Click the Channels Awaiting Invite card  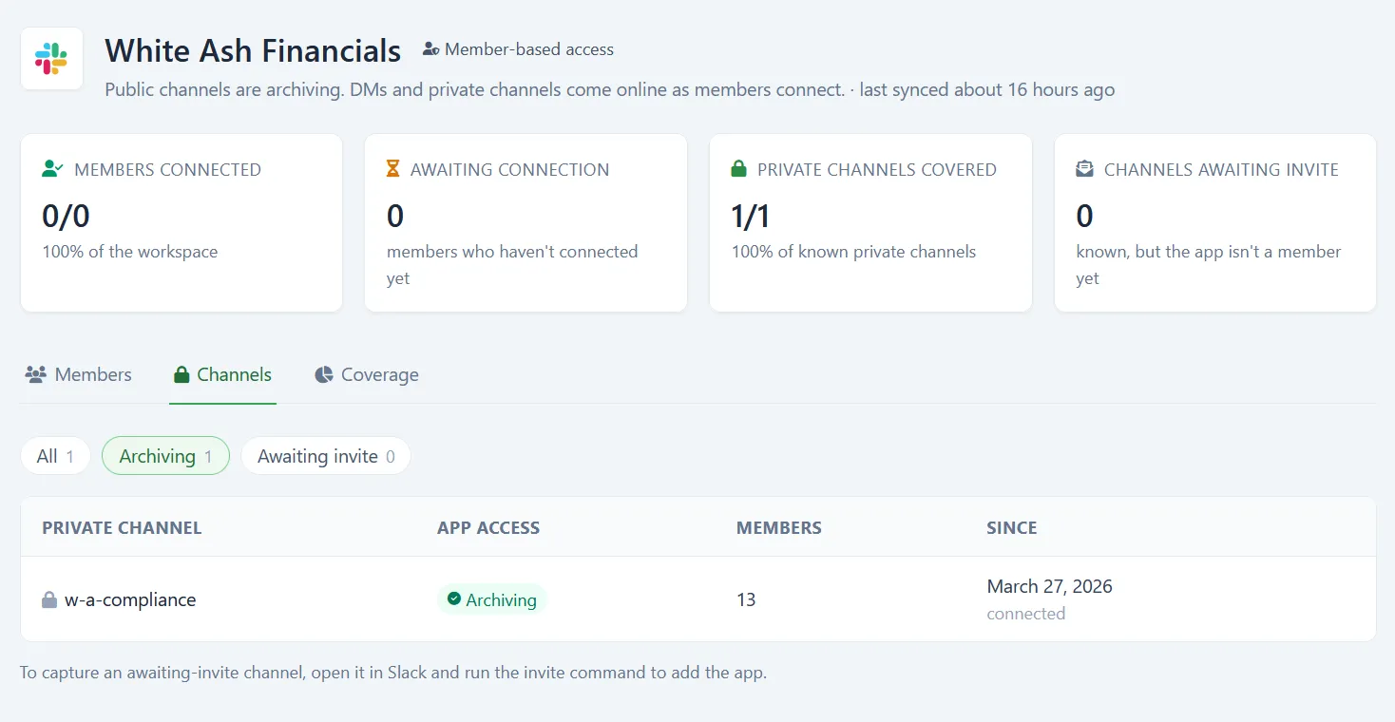click(x=1215, y=222)
